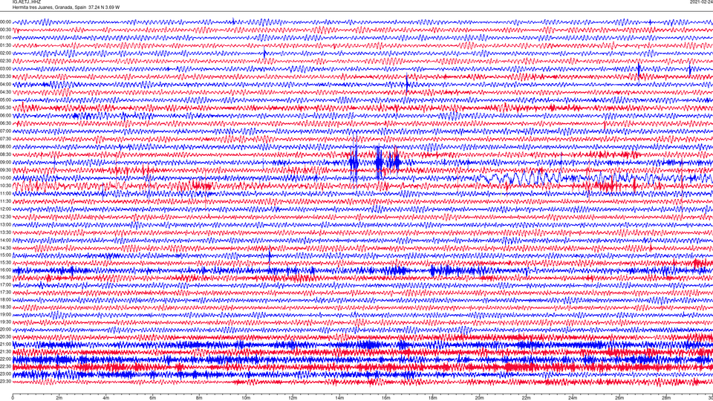Select the 08:30 row label
This screenshot has width=713, height=401.
5,154
